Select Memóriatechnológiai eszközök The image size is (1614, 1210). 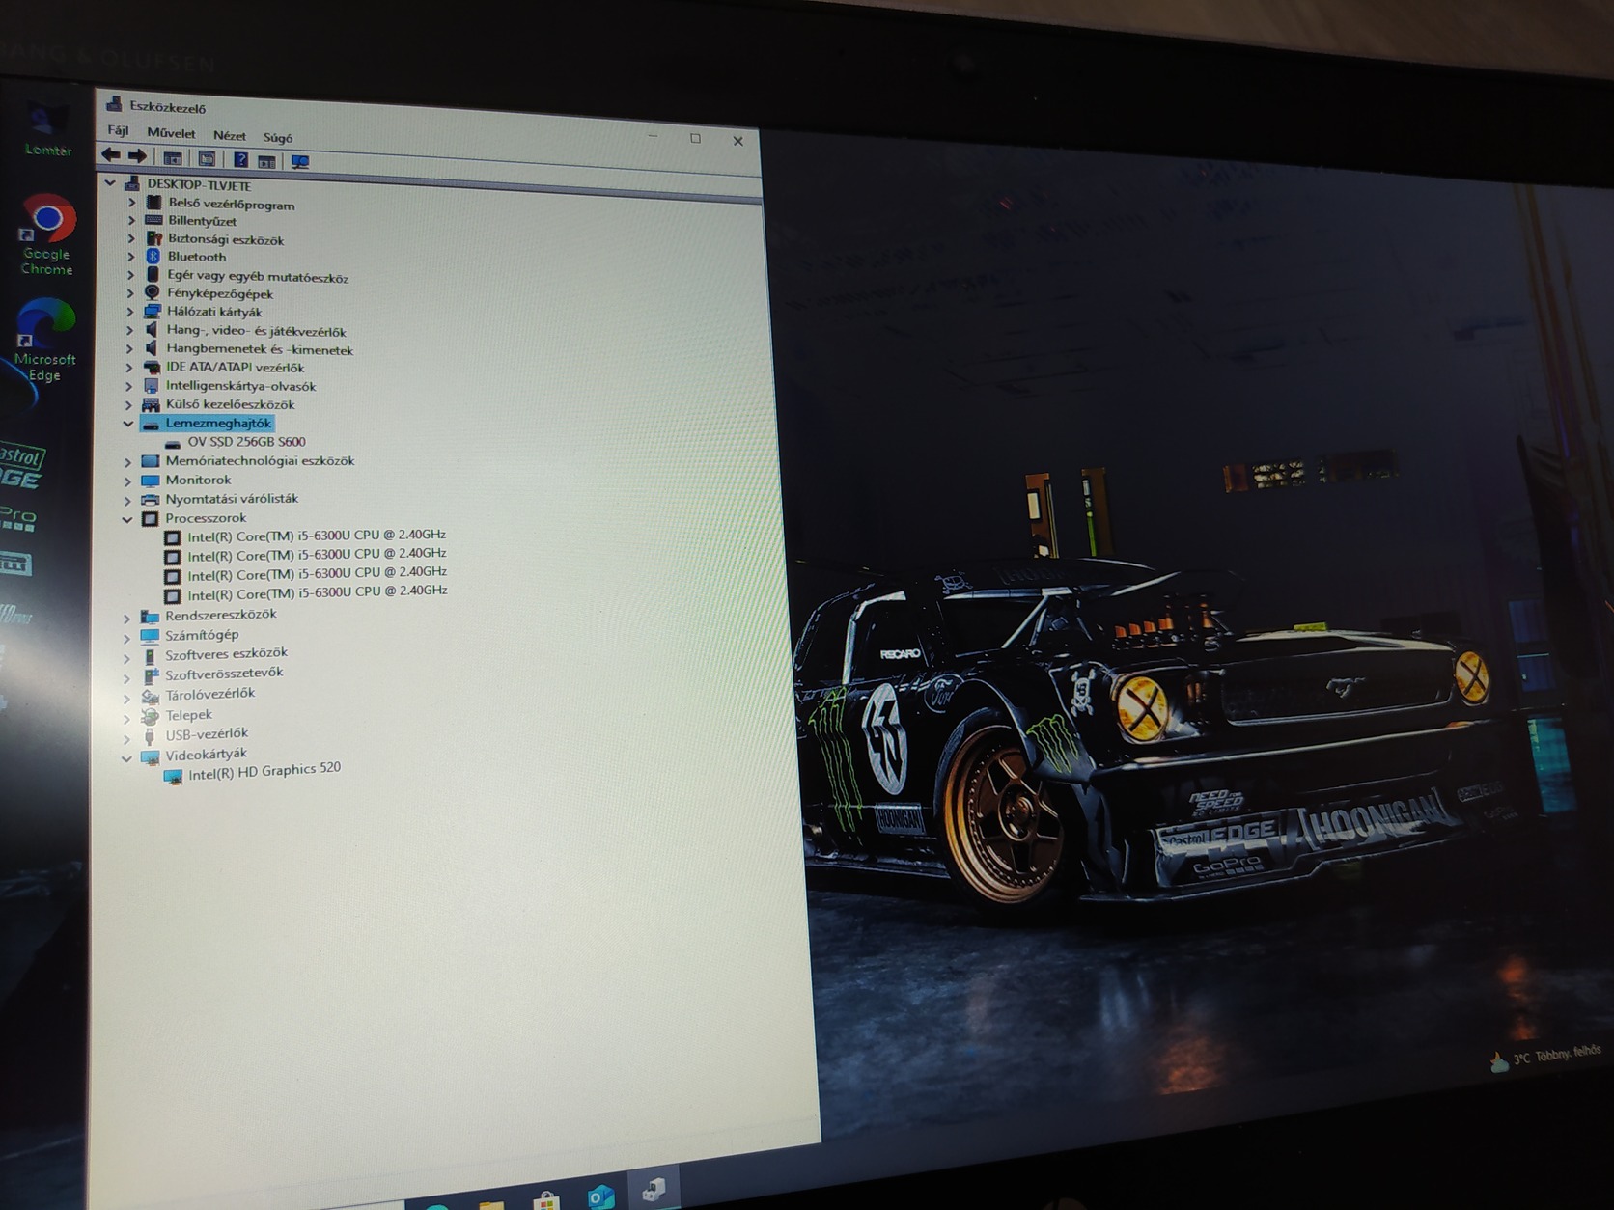click(260, 461)
